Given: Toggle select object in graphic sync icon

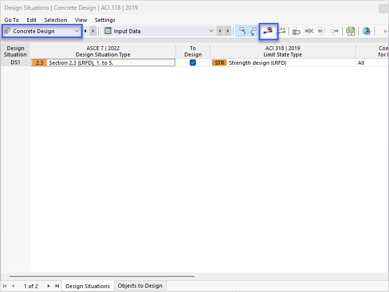Looking at the screenshot, I should 253,31.
